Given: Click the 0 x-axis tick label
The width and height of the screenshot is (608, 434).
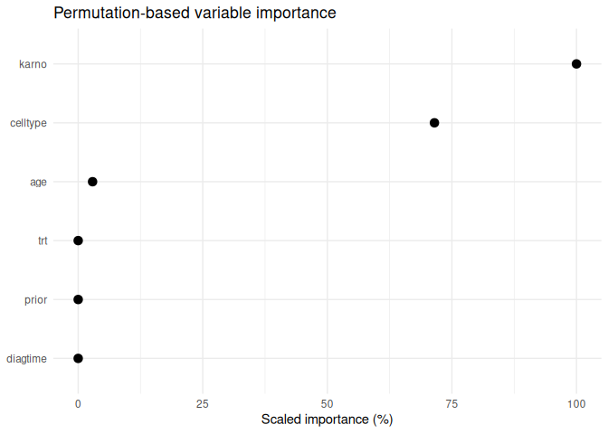Looking at the screenshot, I should (x=78, y=403).
